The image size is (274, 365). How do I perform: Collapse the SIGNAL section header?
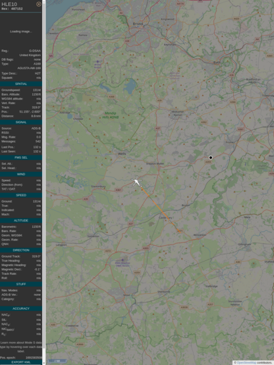point(21,122)
